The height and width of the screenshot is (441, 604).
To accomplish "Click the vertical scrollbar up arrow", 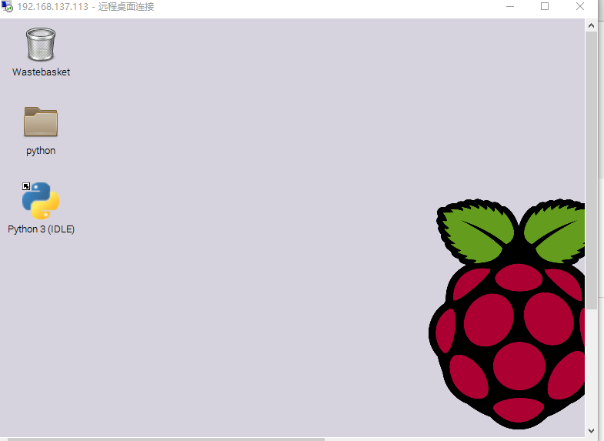I will coord(591,25).
